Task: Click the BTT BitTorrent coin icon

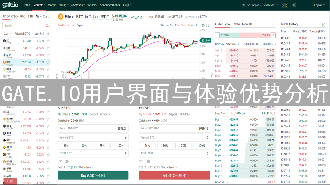Action: (x=4, y=140)
